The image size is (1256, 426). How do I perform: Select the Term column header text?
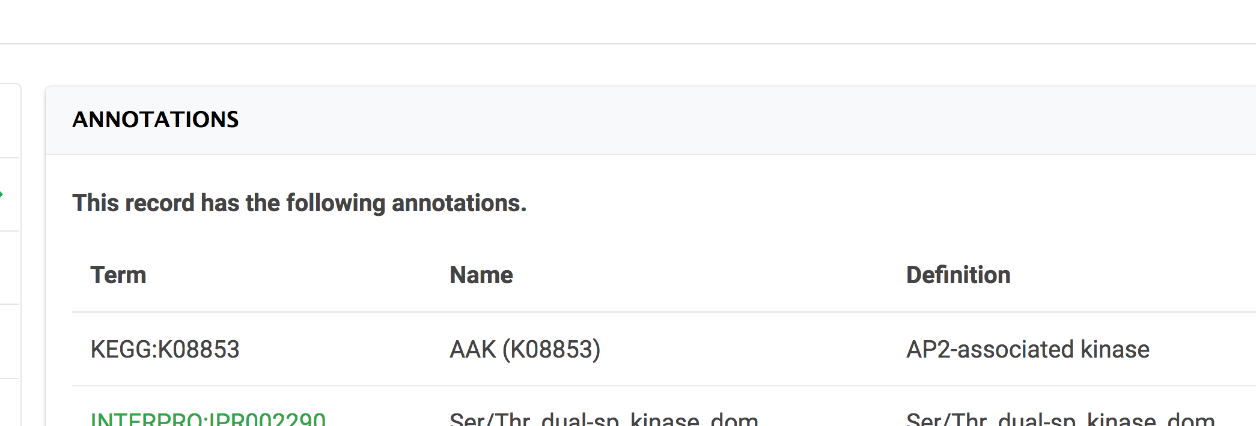click(119, 274)
